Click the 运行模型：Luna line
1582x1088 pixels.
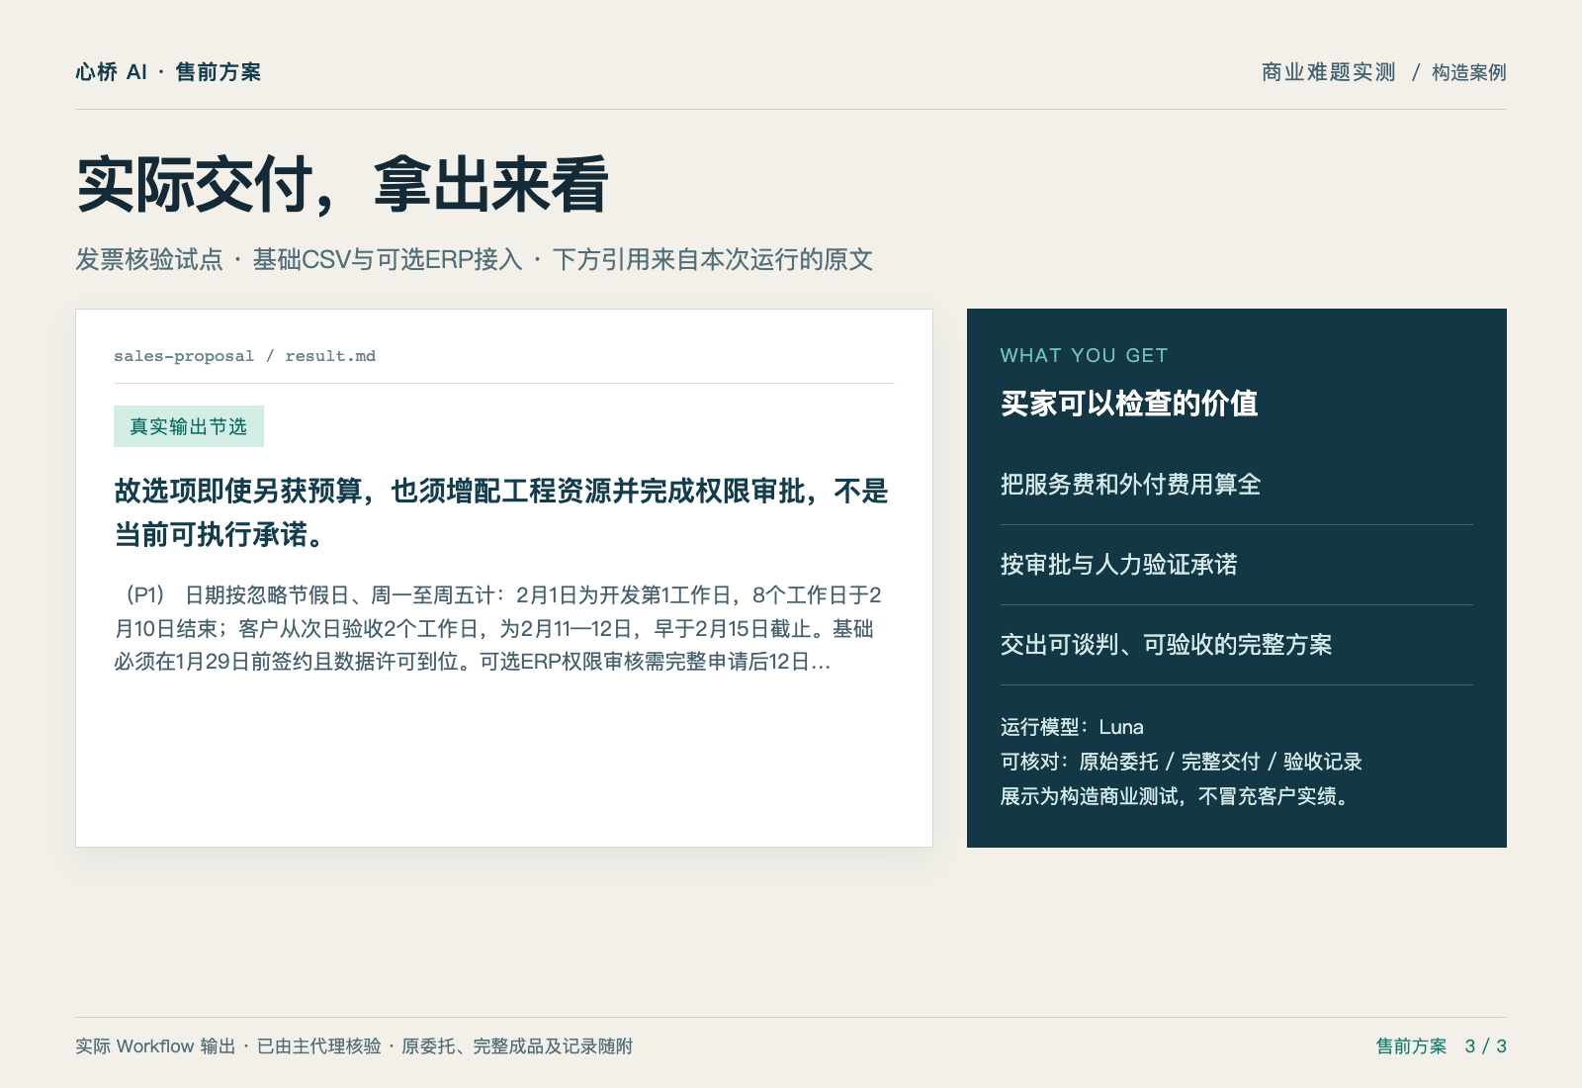coord(1072,727)
